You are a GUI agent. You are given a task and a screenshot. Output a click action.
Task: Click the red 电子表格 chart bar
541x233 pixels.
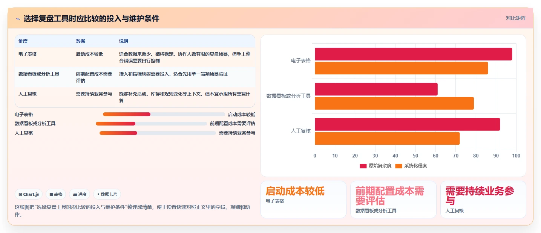pyautogui.click(x=413, y=54)
